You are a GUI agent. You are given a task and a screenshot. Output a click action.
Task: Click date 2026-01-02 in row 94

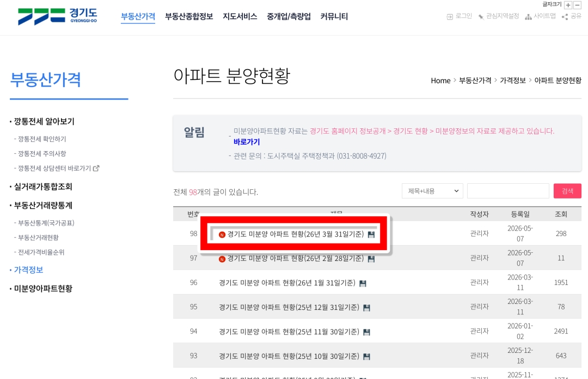coord(520,331)
